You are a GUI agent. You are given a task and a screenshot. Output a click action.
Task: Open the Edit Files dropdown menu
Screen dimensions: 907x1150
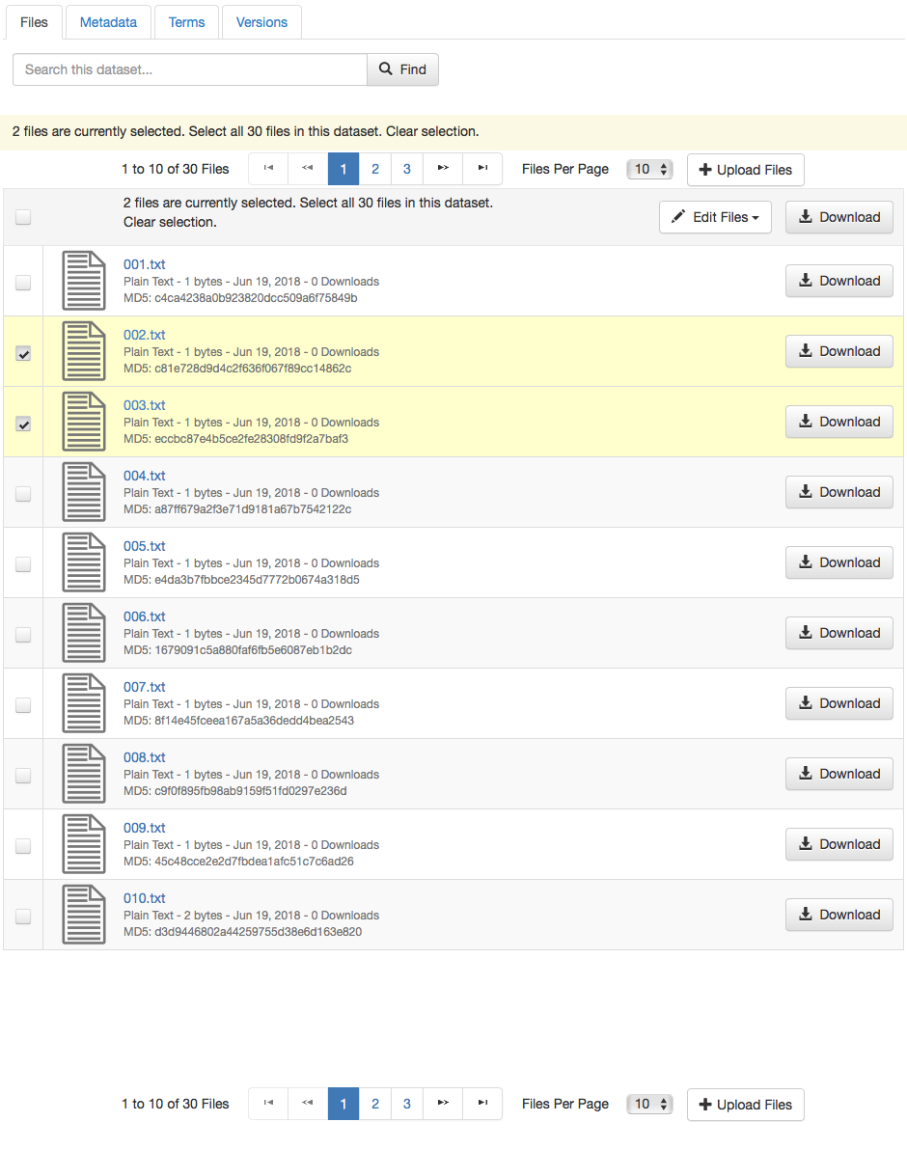pos(715,217)
